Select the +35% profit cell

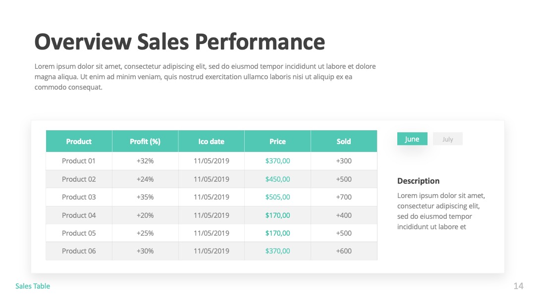[x=145, y=197]
